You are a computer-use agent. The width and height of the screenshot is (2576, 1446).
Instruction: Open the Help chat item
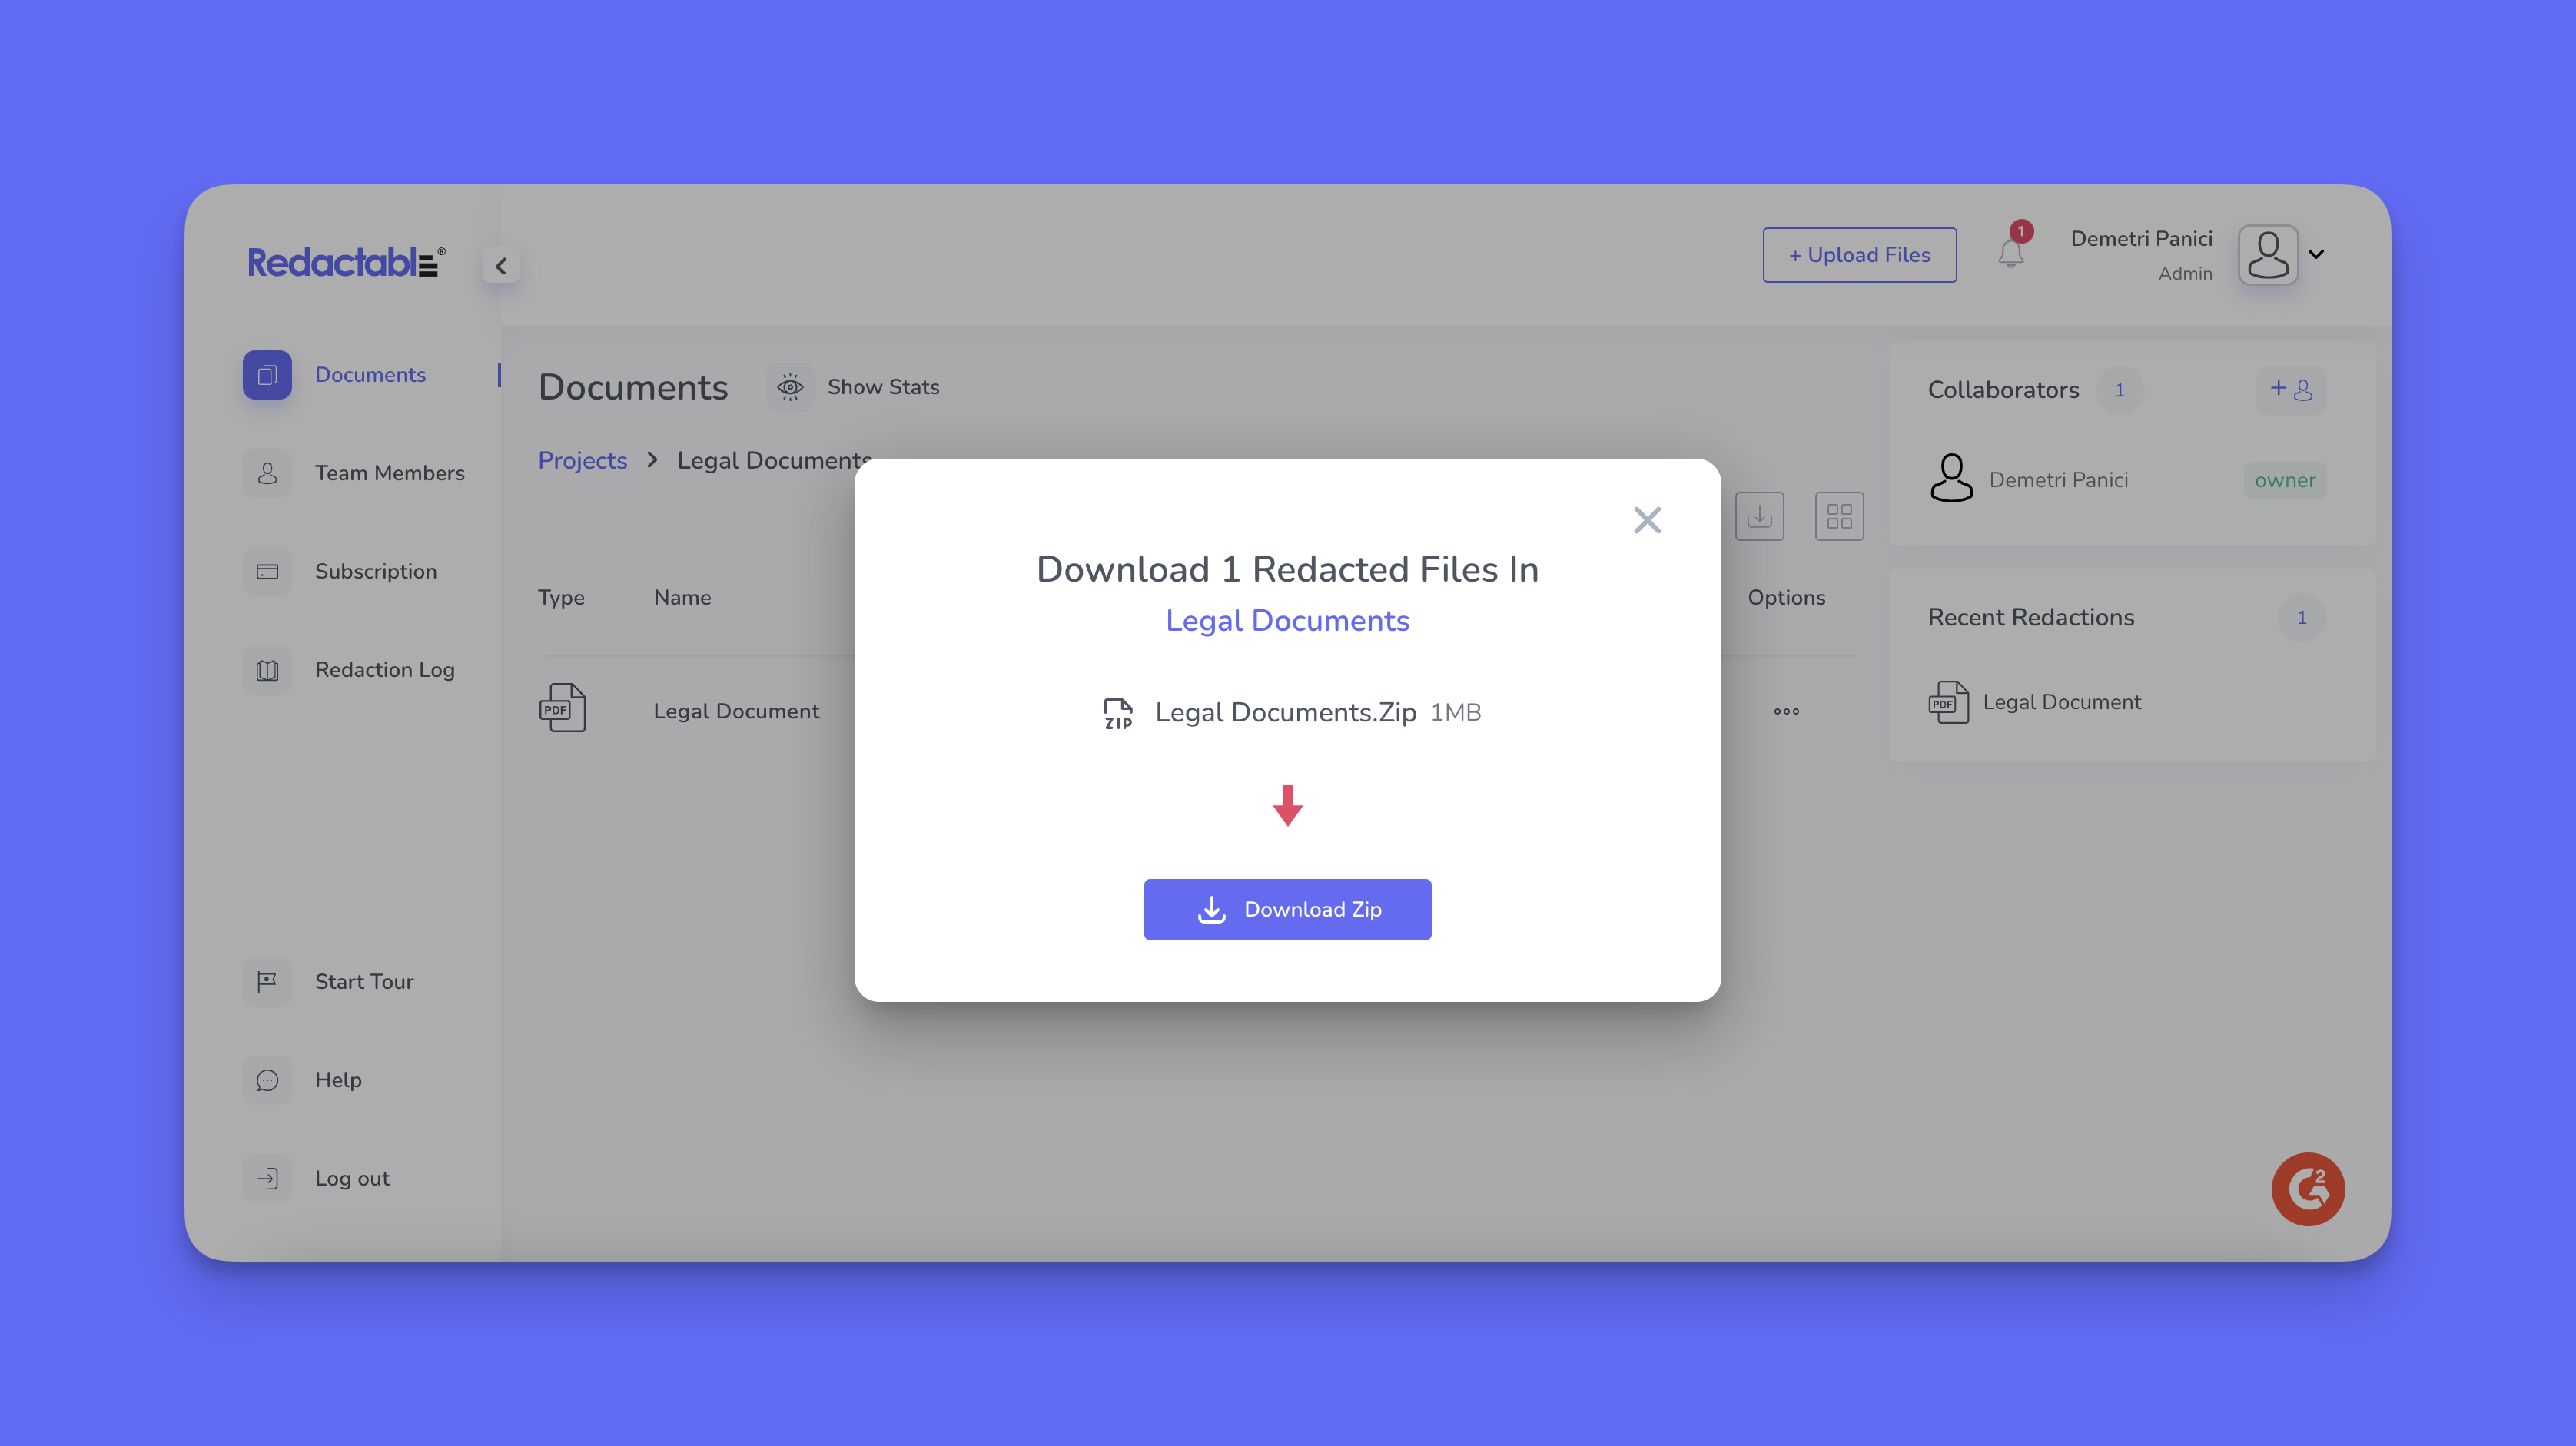tap(337, 1080)
